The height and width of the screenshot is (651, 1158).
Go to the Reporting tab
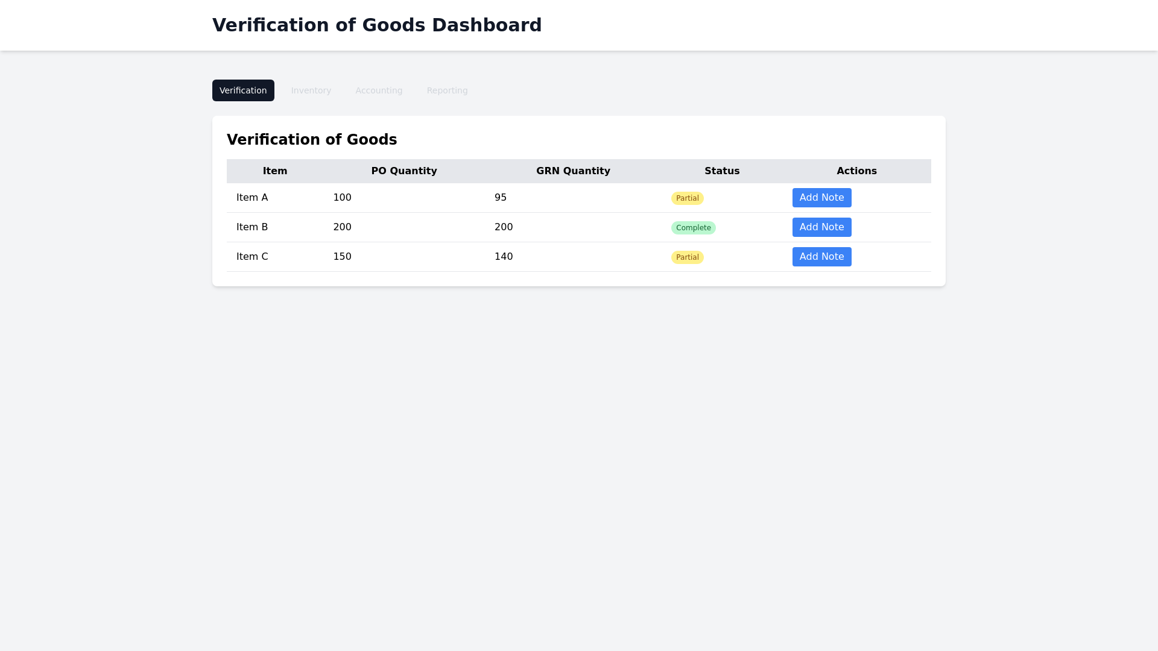pyautogui.click(x=447, y=90)
